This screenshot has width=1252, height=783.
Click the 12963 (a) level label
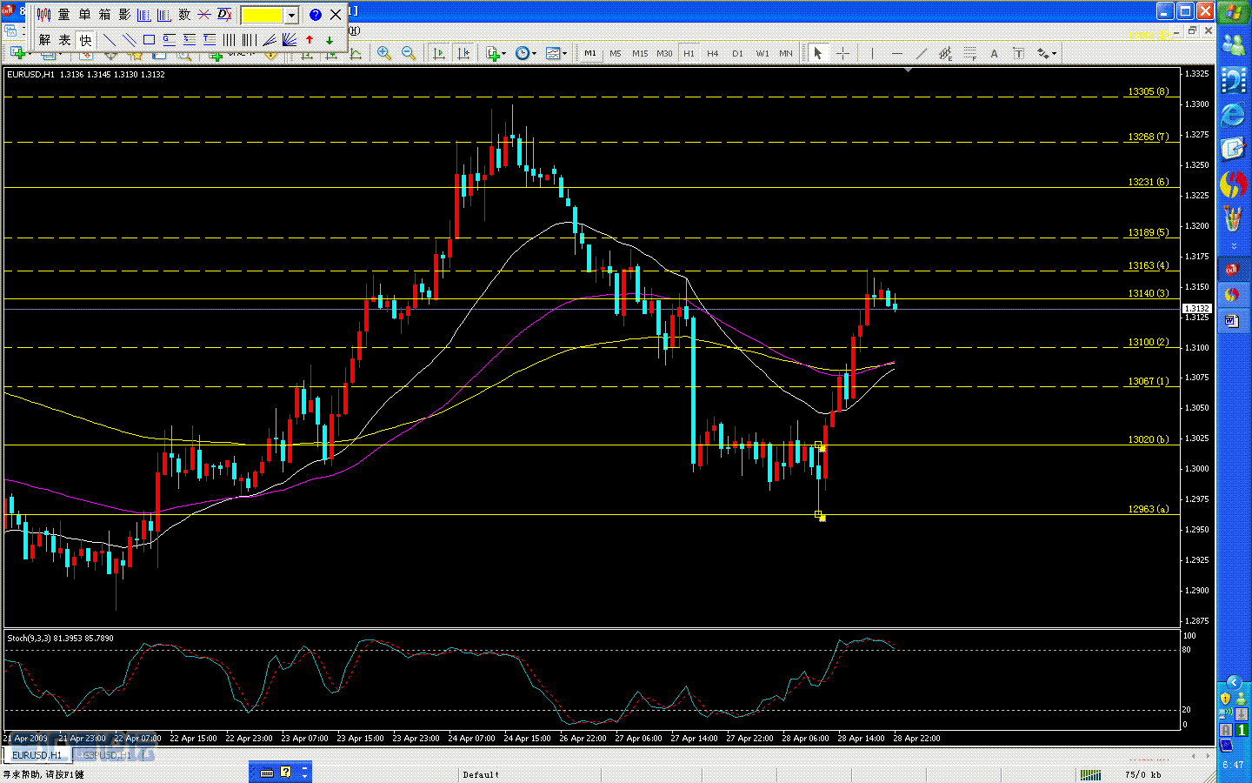point(1148,509)
